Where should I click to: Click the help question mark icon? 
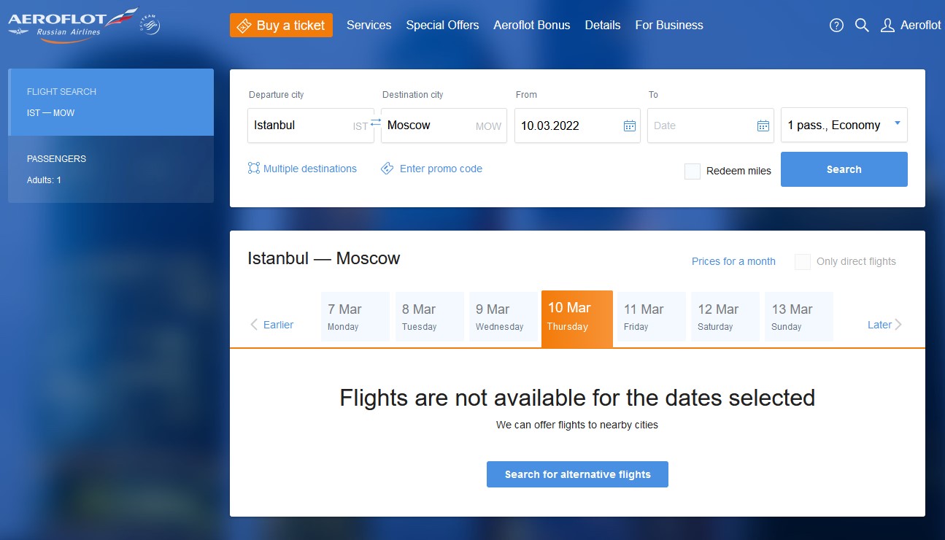click(837, 26)
